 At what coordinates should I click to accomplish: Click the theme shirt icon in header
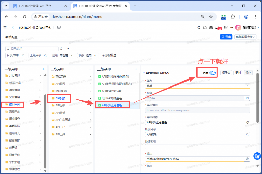click(x=226, y=28)
